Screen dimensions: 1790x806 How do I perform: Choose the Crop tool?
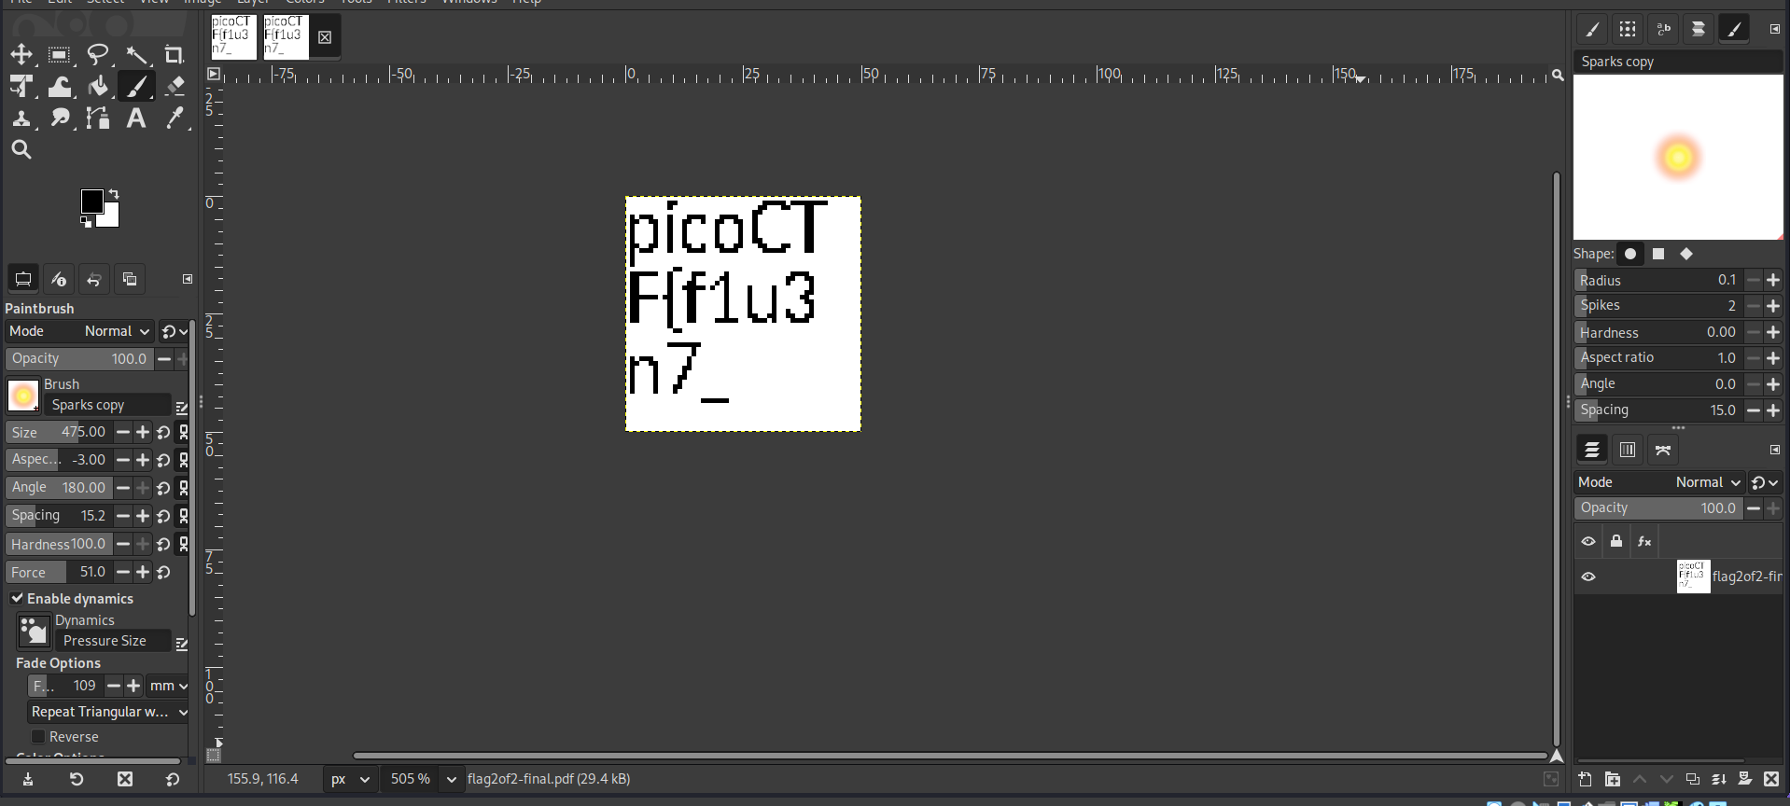175,55
